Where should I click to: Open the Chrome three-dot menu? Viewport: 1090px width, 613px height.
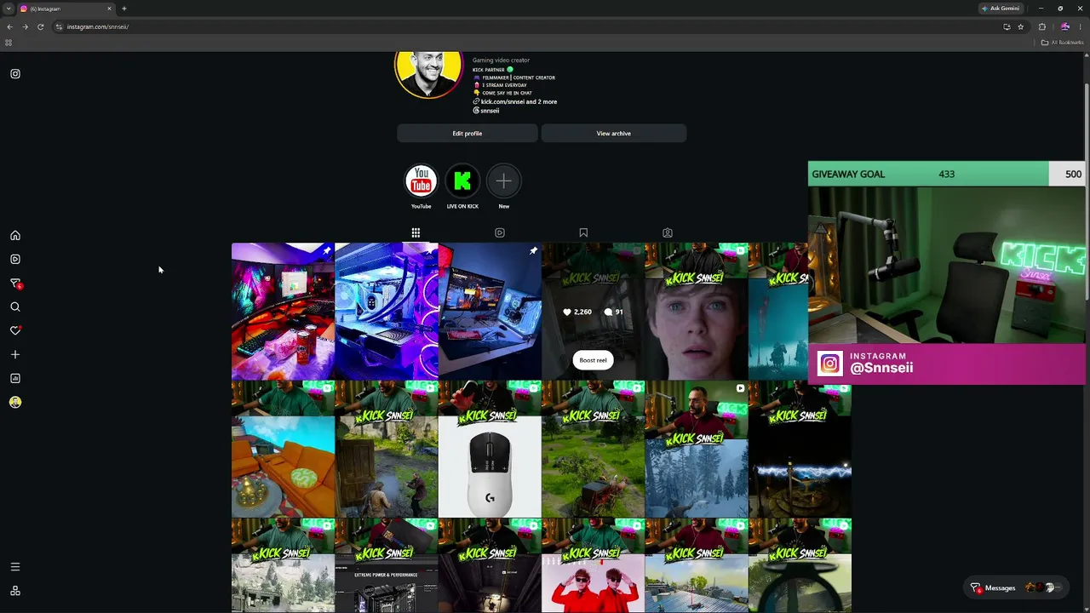(1081, 26)
